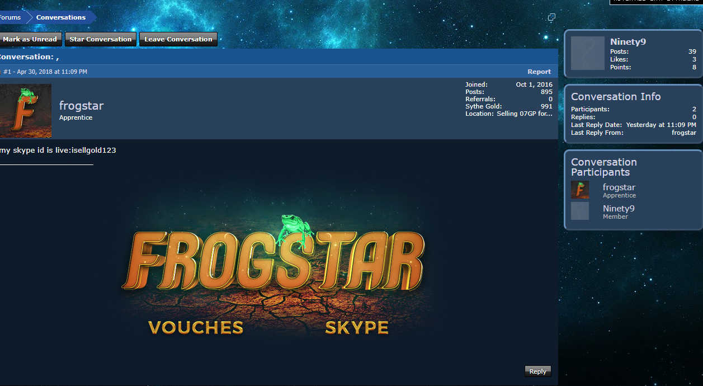703x386 pixels.
Task: Click the Participants count row
Action: pos(634,109)
